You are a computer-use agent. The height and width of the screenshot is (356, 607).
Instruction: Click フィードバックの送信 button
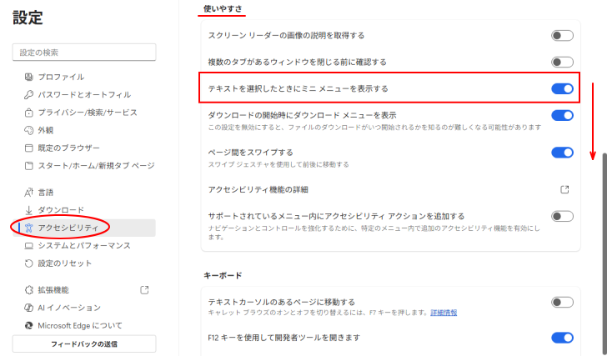coord(84,344)
